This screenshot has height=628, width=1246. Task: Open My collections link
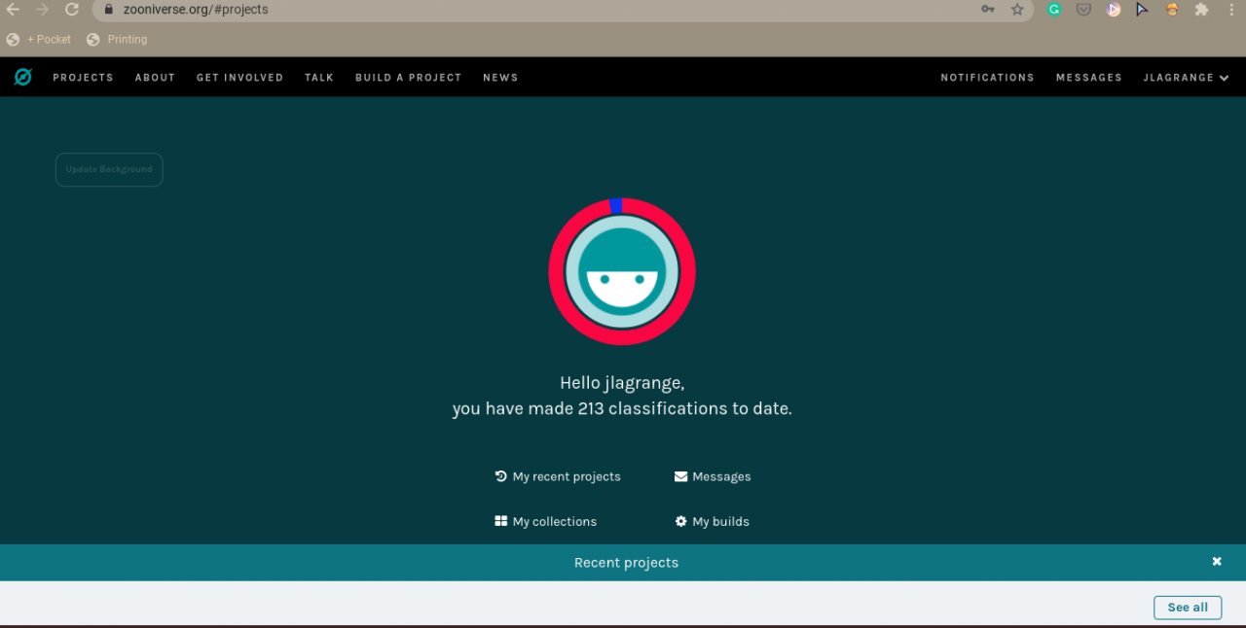(x=545, y=521)
